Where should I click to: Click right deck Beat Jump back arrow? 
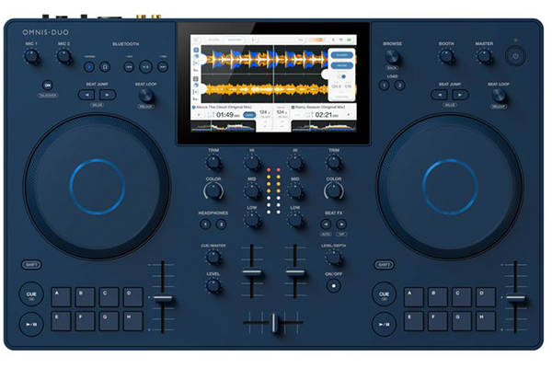(440, 95)
